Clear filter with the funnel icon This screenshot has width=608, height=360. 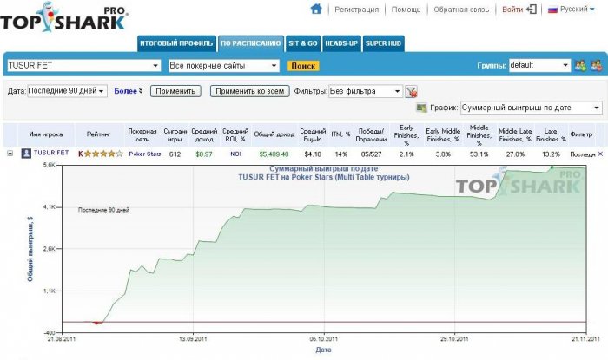(411, 92)
